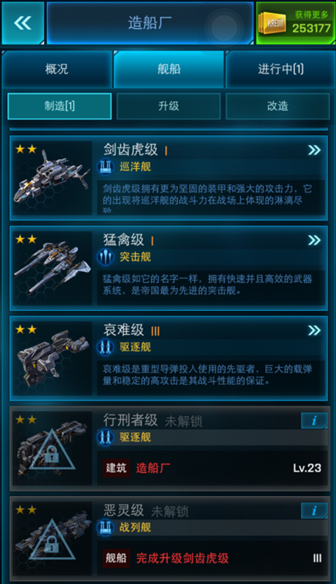Click the 驱逐舰 class icon for 哀难级
336x584 pixels.
[x=106, y=347]
